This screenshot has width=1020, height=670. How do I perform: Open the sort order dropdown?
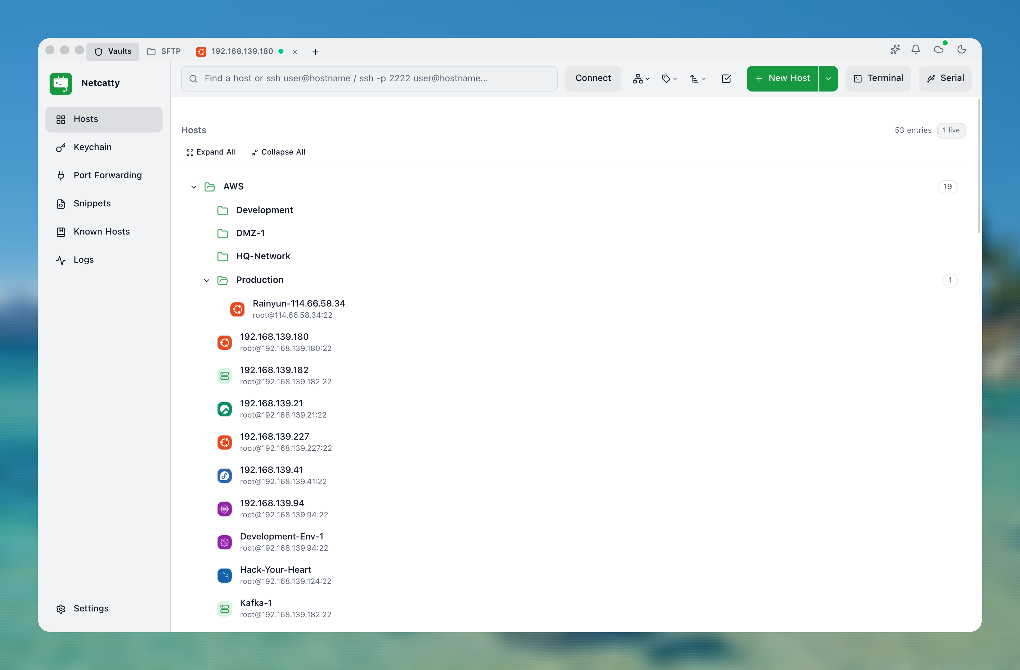(697, 78)
